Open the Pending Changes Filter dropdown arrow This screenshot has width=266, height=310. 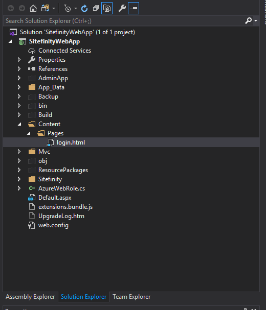(x=76, y=9)
